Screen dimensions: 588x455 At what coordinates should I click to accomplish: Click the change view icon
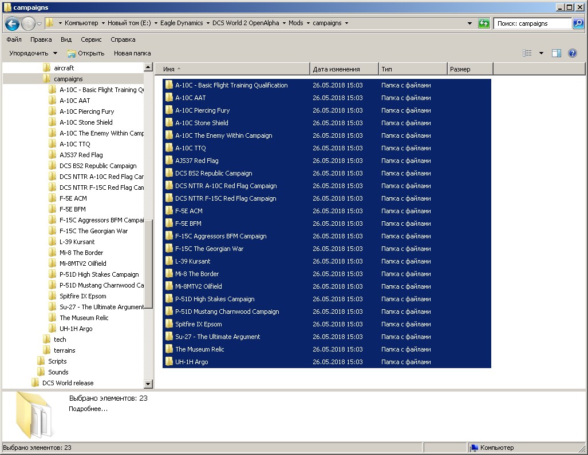pos(527,53)
